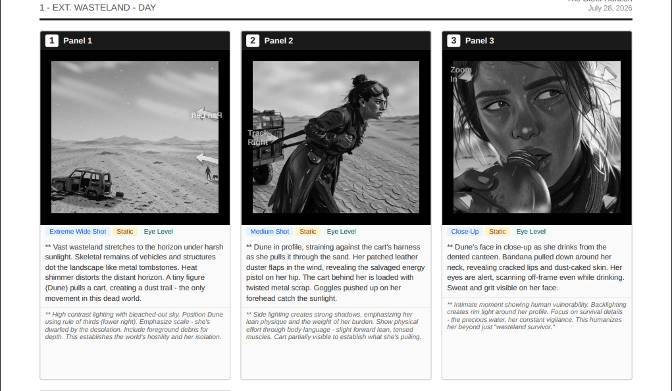Click Static tag under Panel 1
This screenshot has height=391, width=672.
pos(124,232)
